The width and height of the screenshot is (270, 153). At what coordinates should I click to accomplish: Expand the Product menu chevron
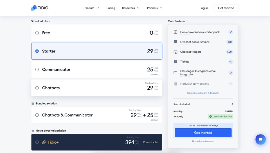[x=98, y=8]
